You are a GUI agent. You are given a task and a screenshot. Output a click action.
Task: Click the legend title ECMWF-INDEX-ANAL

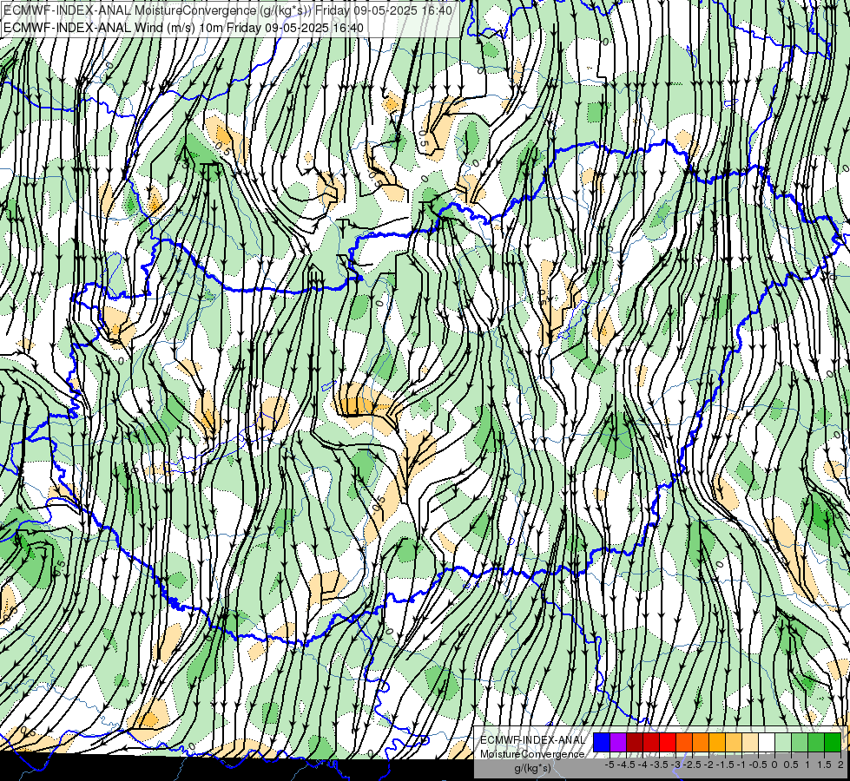tap(533, 740)
